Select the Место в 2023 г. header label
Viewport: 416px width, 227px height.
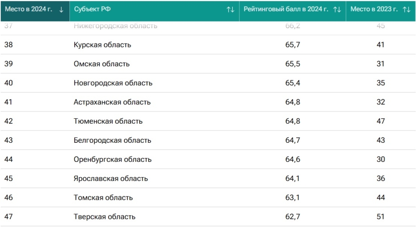point(374,9)
